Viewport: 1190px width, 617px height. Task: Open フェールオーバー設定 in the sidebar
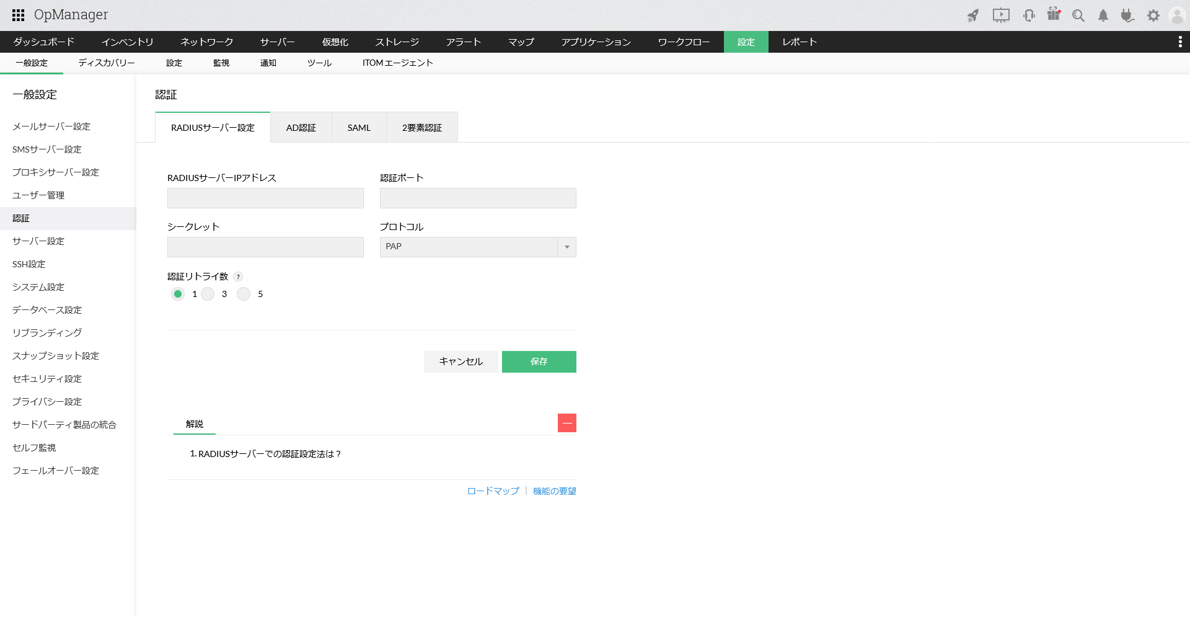pyautogui.click(x=68, y=471)
